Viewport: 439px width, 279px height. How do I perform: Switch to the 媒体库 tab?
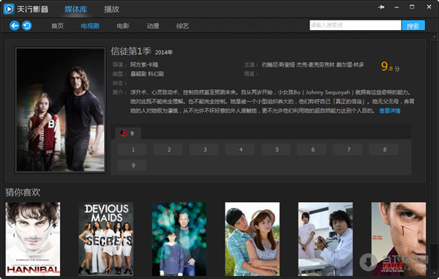click(75, 10)
